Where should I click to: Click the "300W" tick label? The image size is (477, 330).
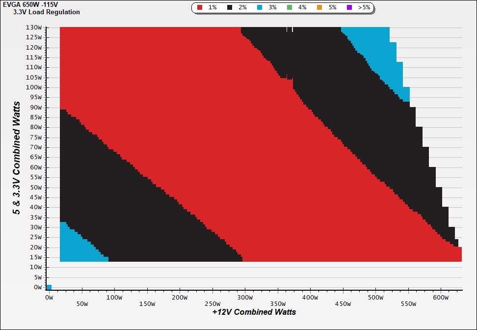pyautogui.click(x=245, y=298)
